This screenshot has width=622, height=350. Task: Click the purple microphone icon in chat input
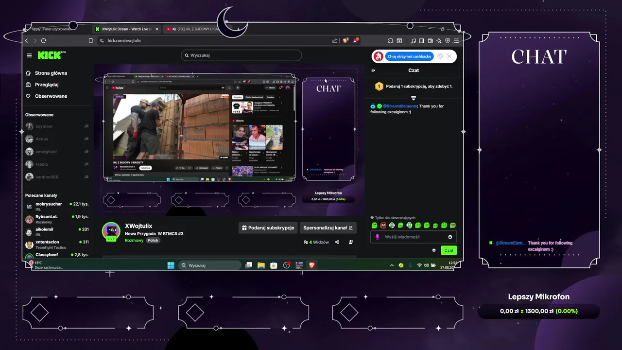[x=378, y=237]
